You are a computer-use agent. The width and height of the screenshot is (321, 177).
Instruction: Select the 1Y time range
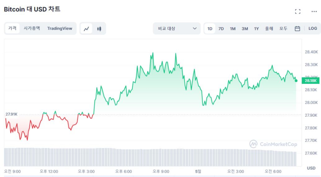[x=256, y=28]
